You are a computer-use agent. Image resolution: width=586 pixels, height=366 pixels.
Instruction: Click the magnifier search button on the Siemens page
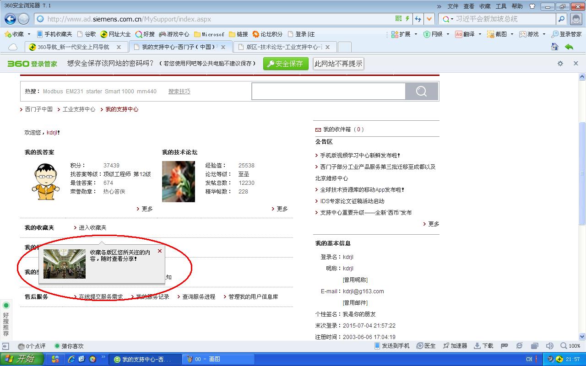422,91
